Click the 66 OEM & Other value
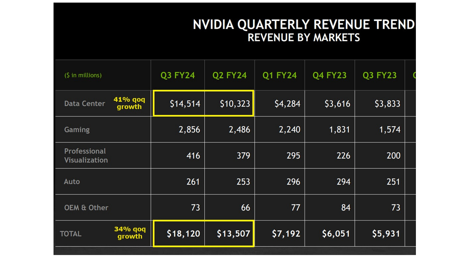464x257 pixels. coord(246,208)
